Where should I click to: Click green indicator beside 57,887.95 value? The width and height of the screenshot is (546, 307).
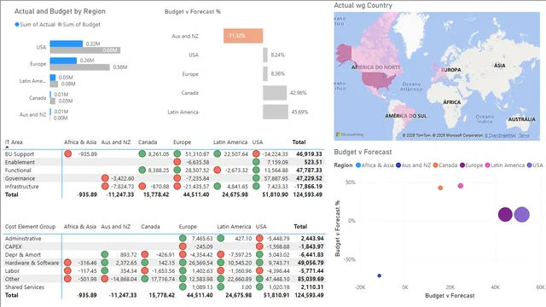256,178
